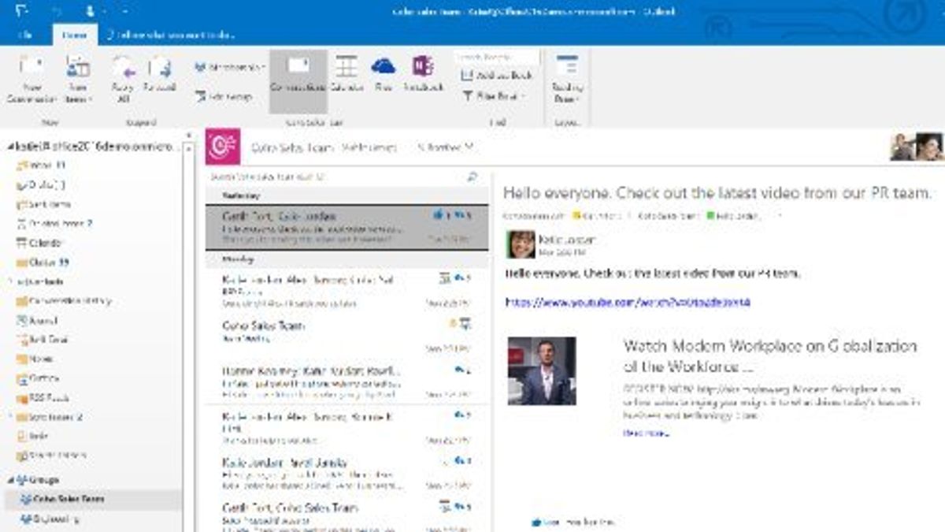
Task: Click the pink Coho Sales Team group logo
Action: [222, 147]
